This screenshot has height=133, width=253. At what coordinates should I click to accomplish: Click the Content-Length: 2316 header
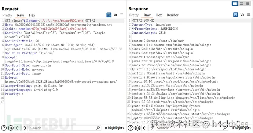pyautogui.click(x=148, y=33)
